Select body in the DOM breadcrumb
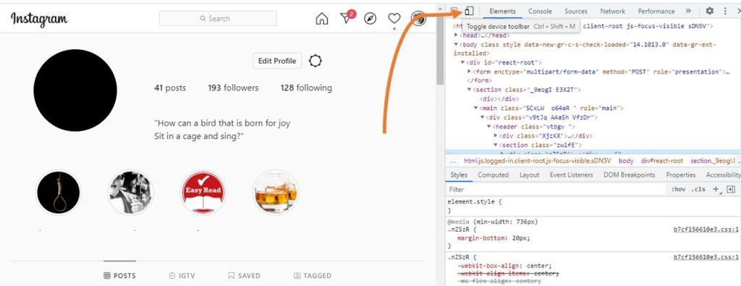Image resolution: width=741 pixels, height=286 pixels. (626, 161)
